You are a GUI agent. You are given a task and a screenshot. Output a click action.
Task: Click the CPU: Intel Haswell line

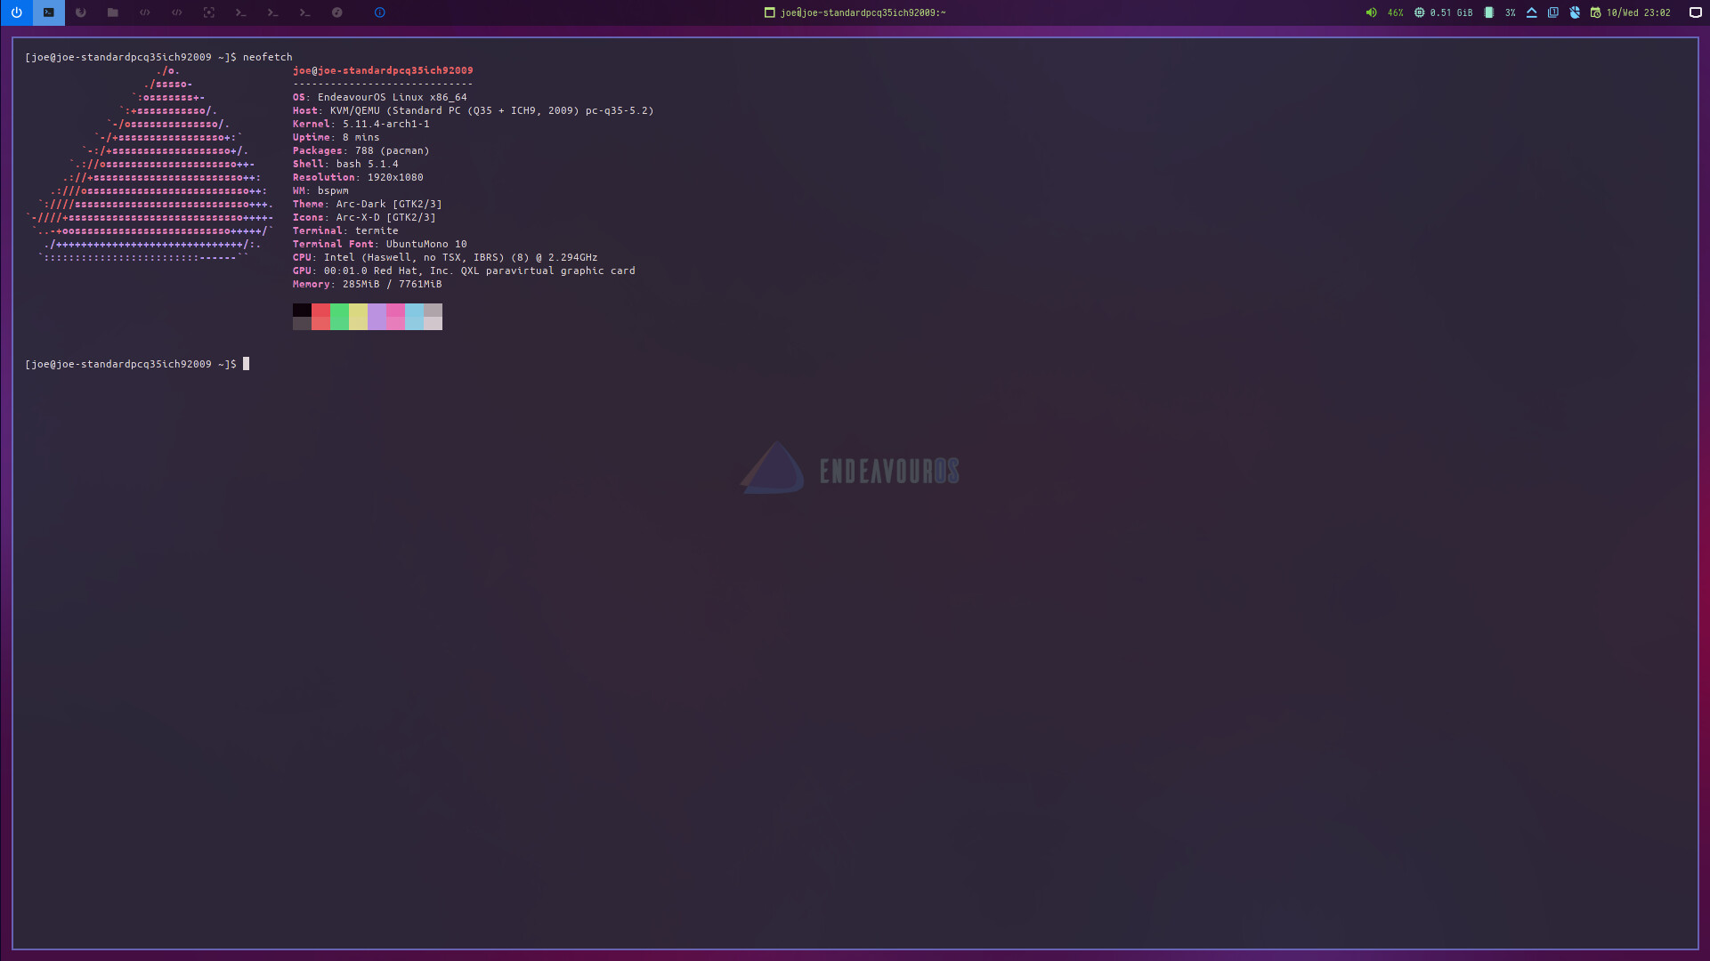click(x=445, y=257)
